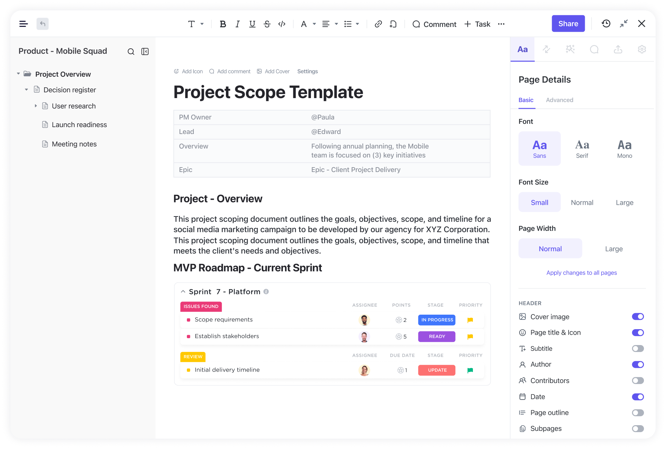The width and height of the screenshot is (666, 449).
Task: Click the Code inline formatting icon
Action: point(282,23)
